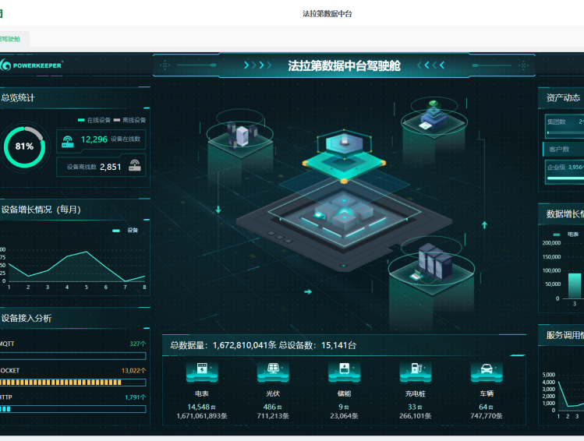Image resolution: width=584 pixels, height=441 pixels.
Task: Click the 81% online ratio donut chart
Action: pos(24,146)
